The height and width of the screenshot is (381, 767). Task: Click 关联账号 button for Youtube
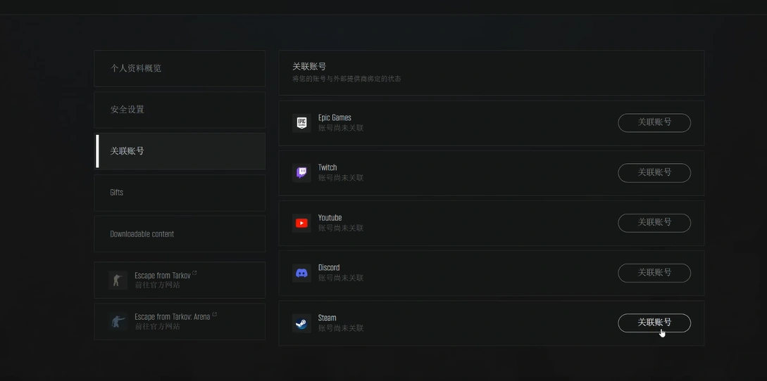654,223
